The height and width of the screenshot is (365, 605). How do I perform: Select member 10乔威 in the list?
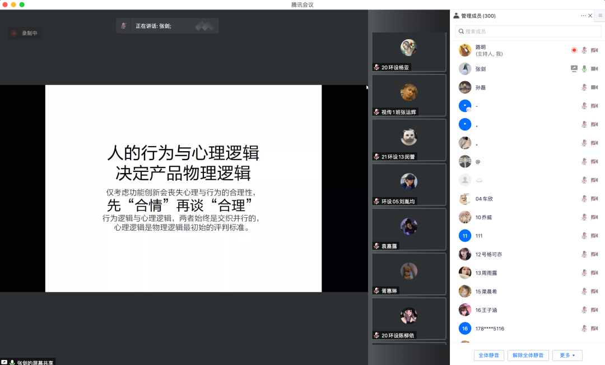483,217
